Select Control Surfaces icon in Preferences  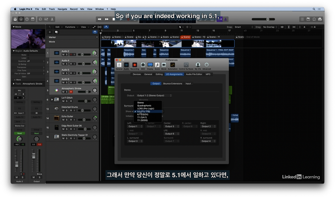[x=186, y=66]
